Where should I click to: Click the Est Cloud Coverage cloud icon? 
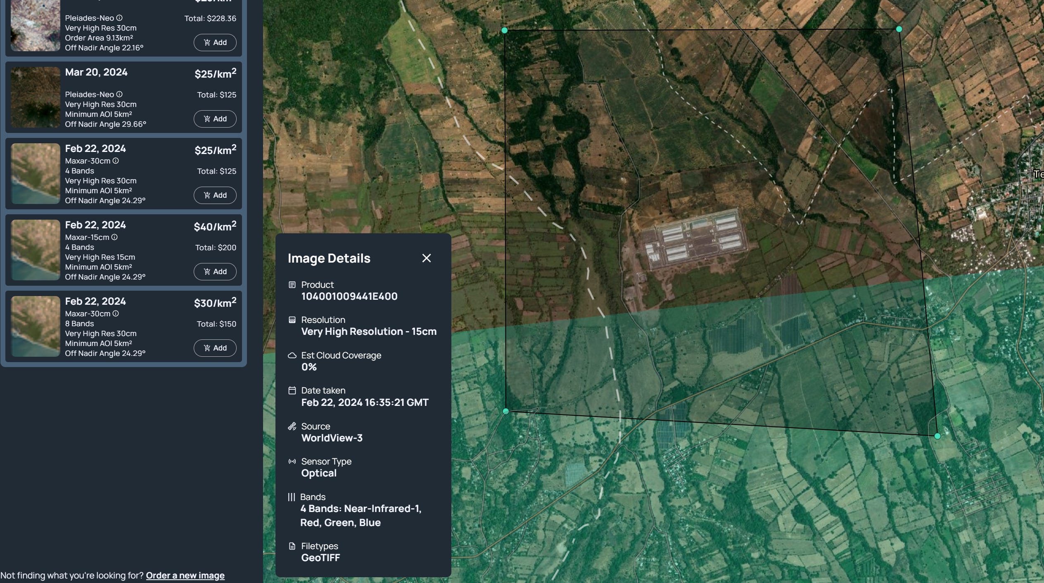[292, 355]
